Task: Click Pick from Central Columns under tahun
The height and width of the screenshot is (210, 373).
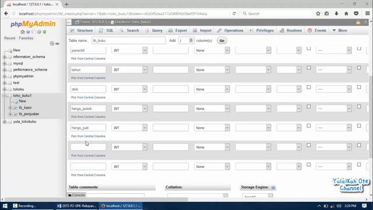Action: pyautogui.click(x=88, y=78)
